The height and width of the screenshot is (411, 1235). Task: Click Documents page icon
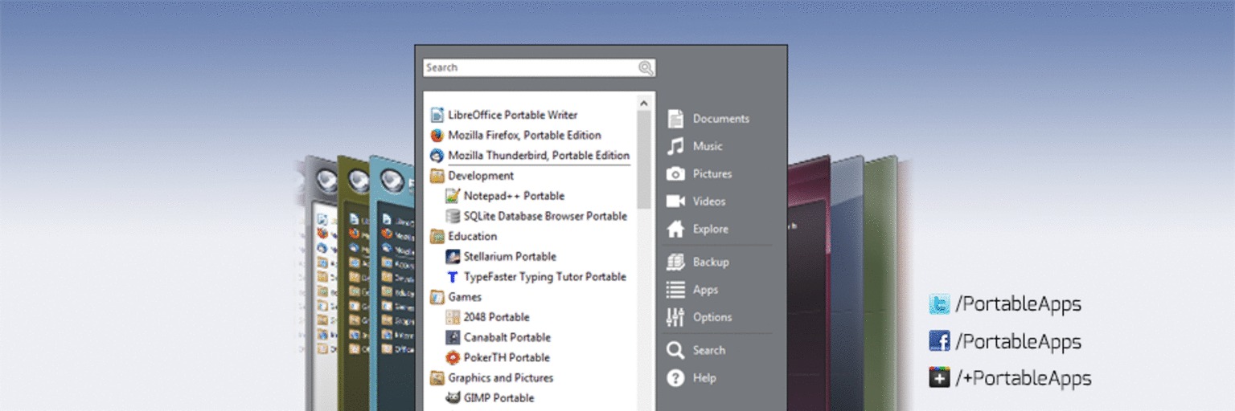click(x=675, y=118)
